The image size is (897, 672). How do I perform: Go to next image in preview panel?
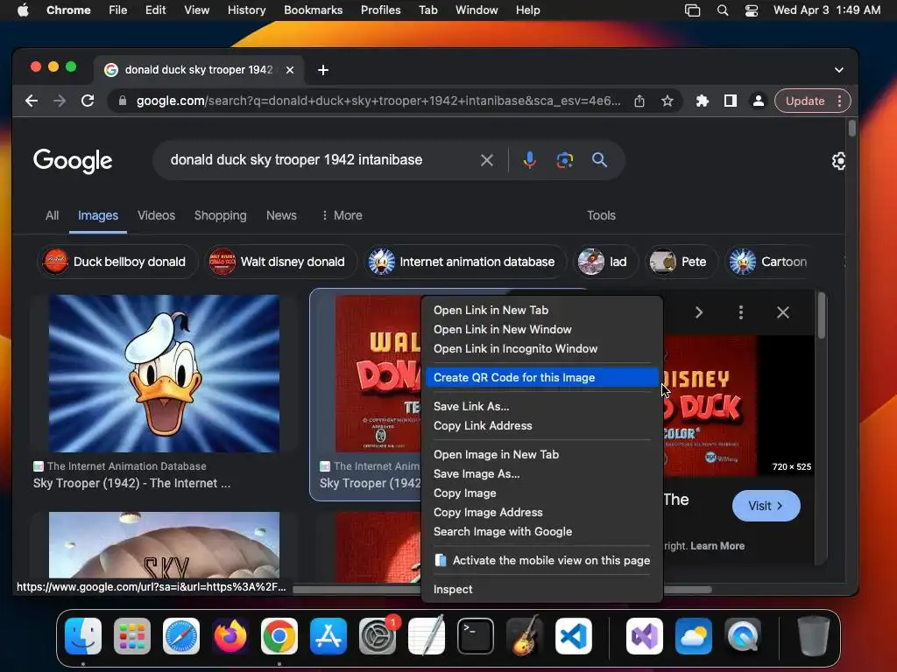click(x=698, y=312)
